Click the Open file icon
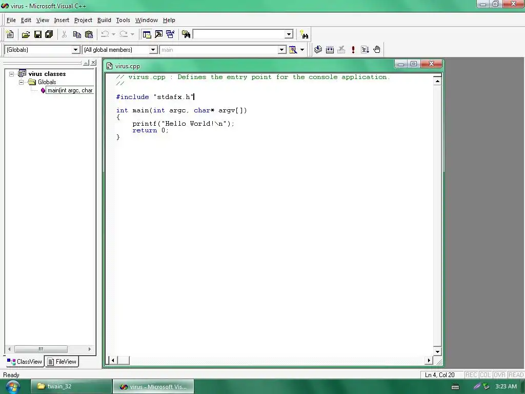Screen dimensions: 525x394 (x=26, y=34)
